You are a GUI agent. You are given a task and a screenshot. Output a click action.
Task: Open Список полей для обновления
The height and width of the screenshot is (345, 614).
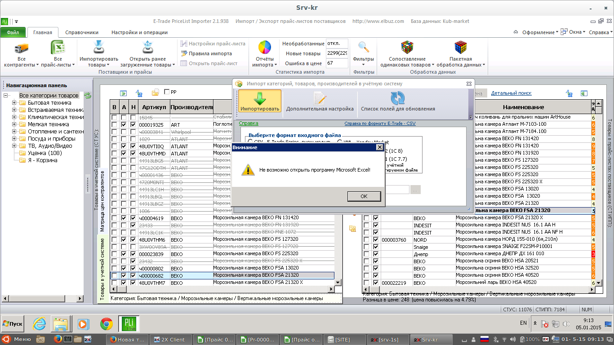click(x=398, y=101)
